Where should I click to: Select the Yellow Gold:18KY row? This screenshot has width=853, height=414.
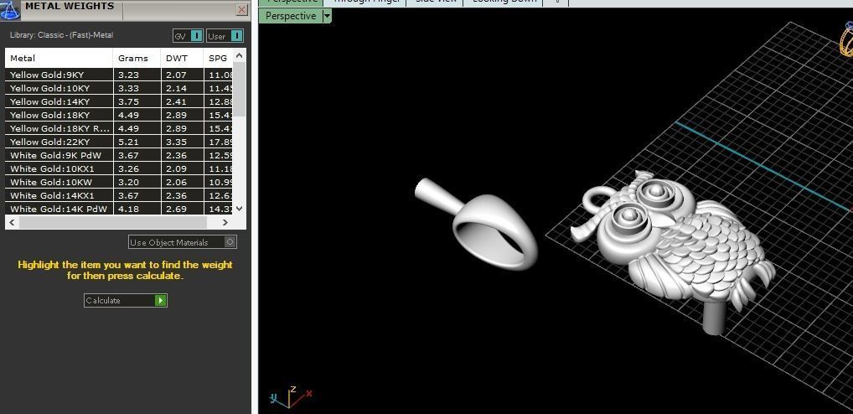(119, 115)
